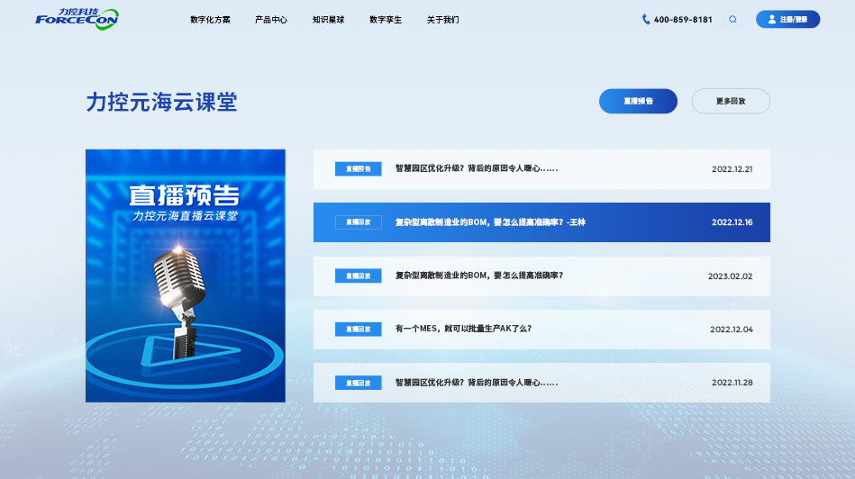Viewport: 855px width, 479px height.
Task: Switch to the 直播预告 tab
Action: (638, 101)
